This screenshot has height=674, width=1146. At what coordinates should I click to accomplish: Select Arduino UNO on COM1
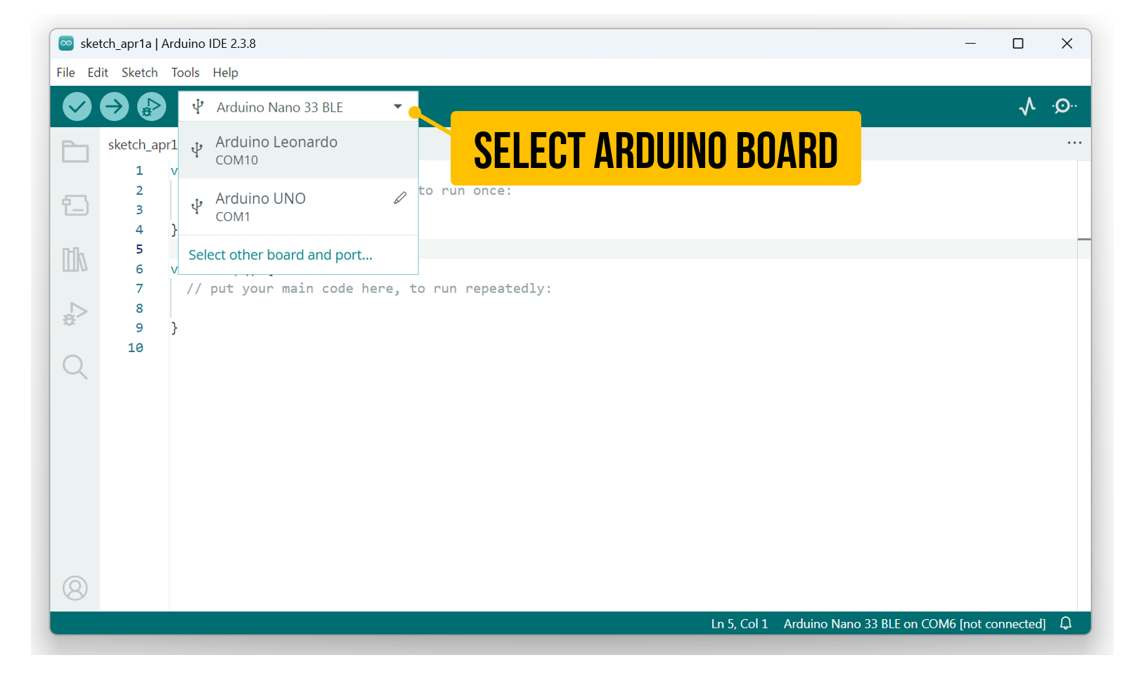(299, 207)
